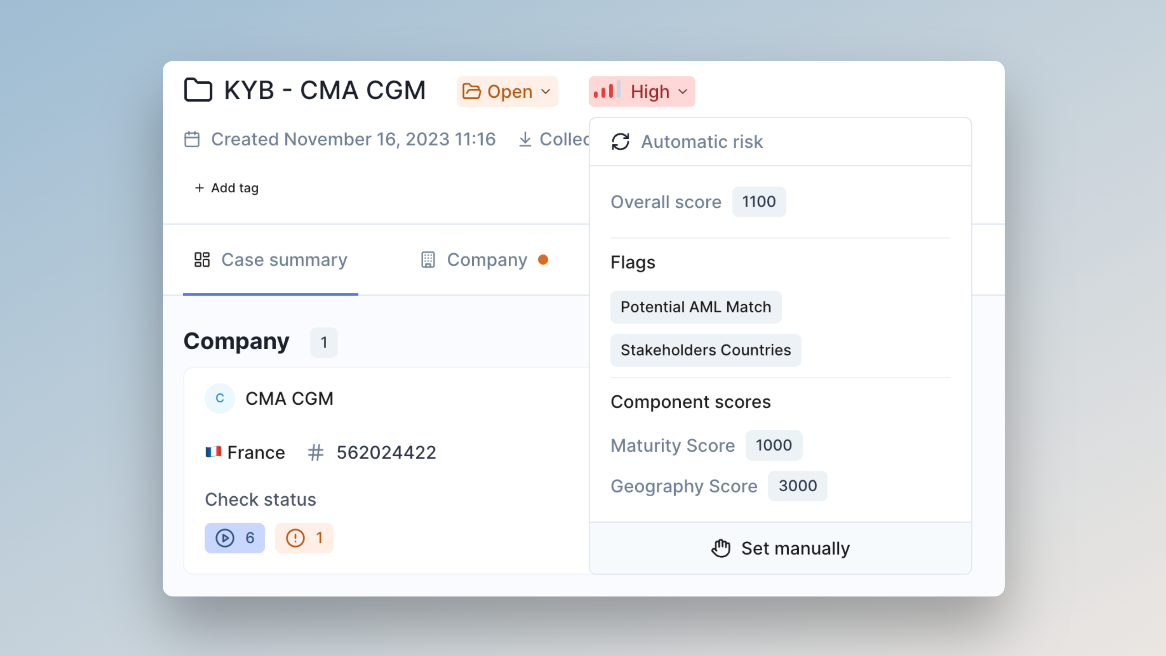Click the Potential AML Match flag
The image size is (1166, 656).
point(695,307)
